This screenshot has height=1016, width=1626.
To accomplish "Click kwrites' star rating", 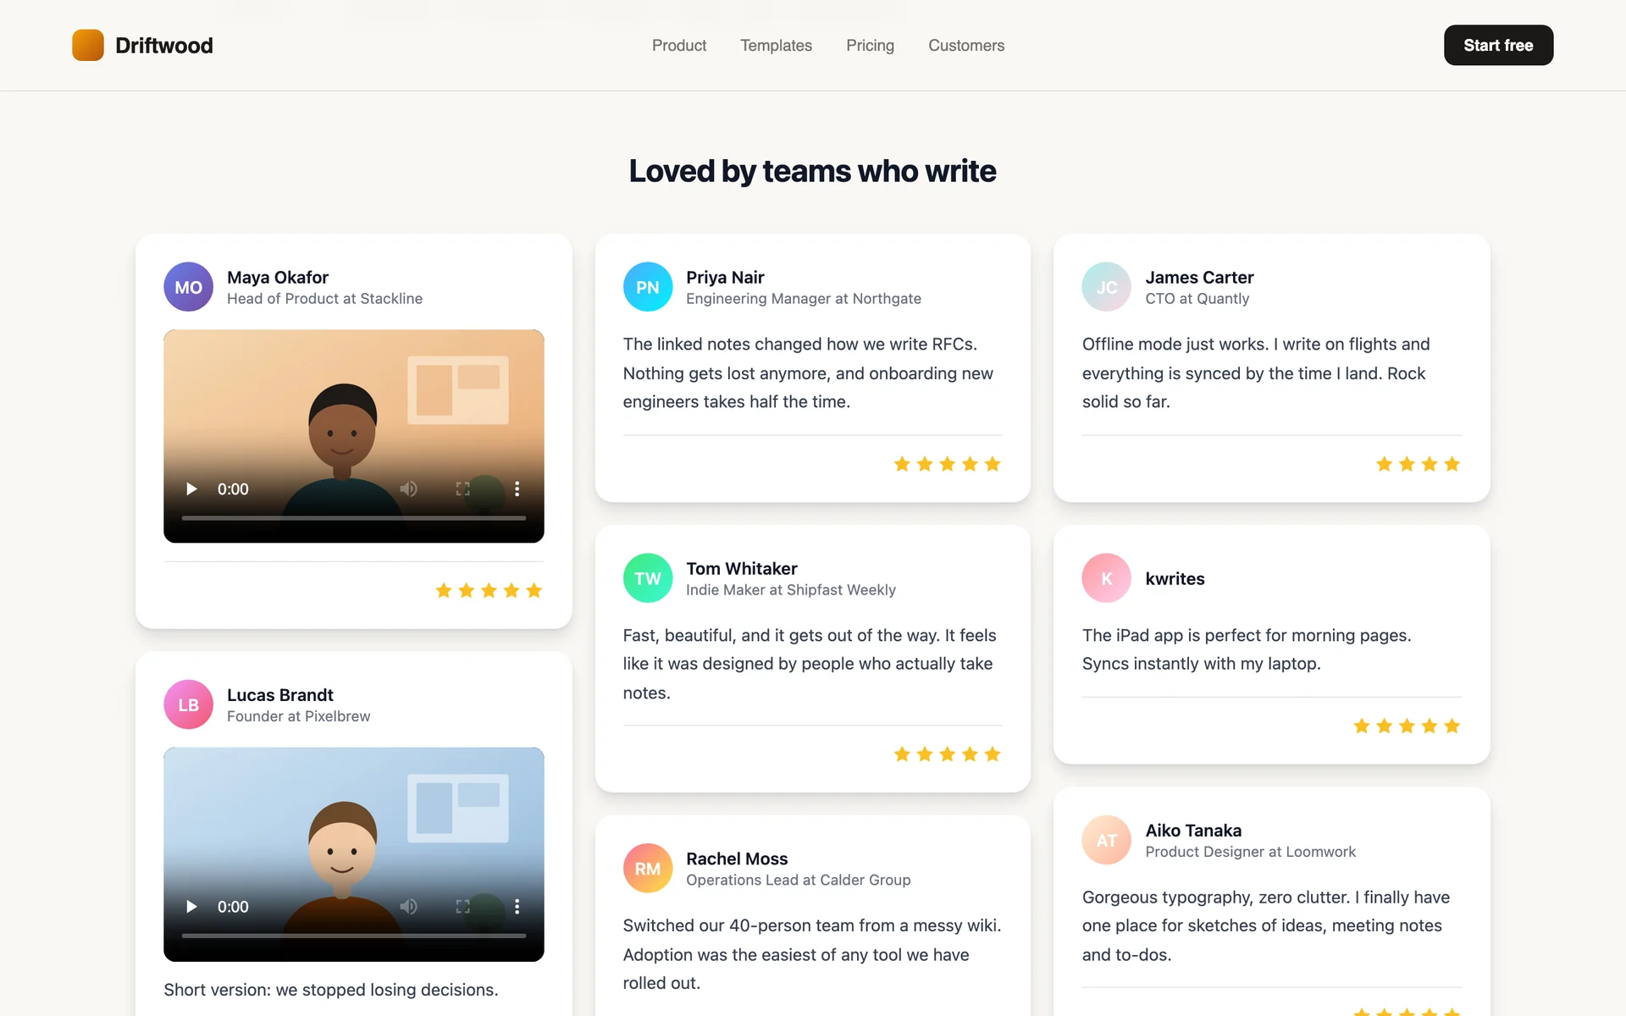I will point(1407,726).
